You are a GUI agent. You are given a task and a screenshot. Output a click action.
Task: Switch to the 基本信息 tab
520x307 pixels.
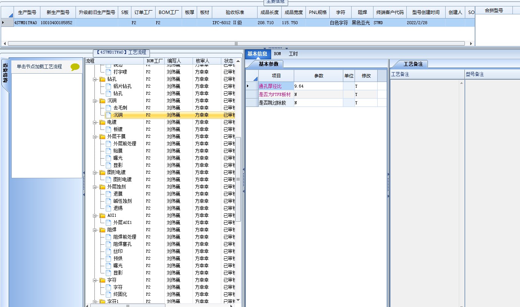point(258,54)
